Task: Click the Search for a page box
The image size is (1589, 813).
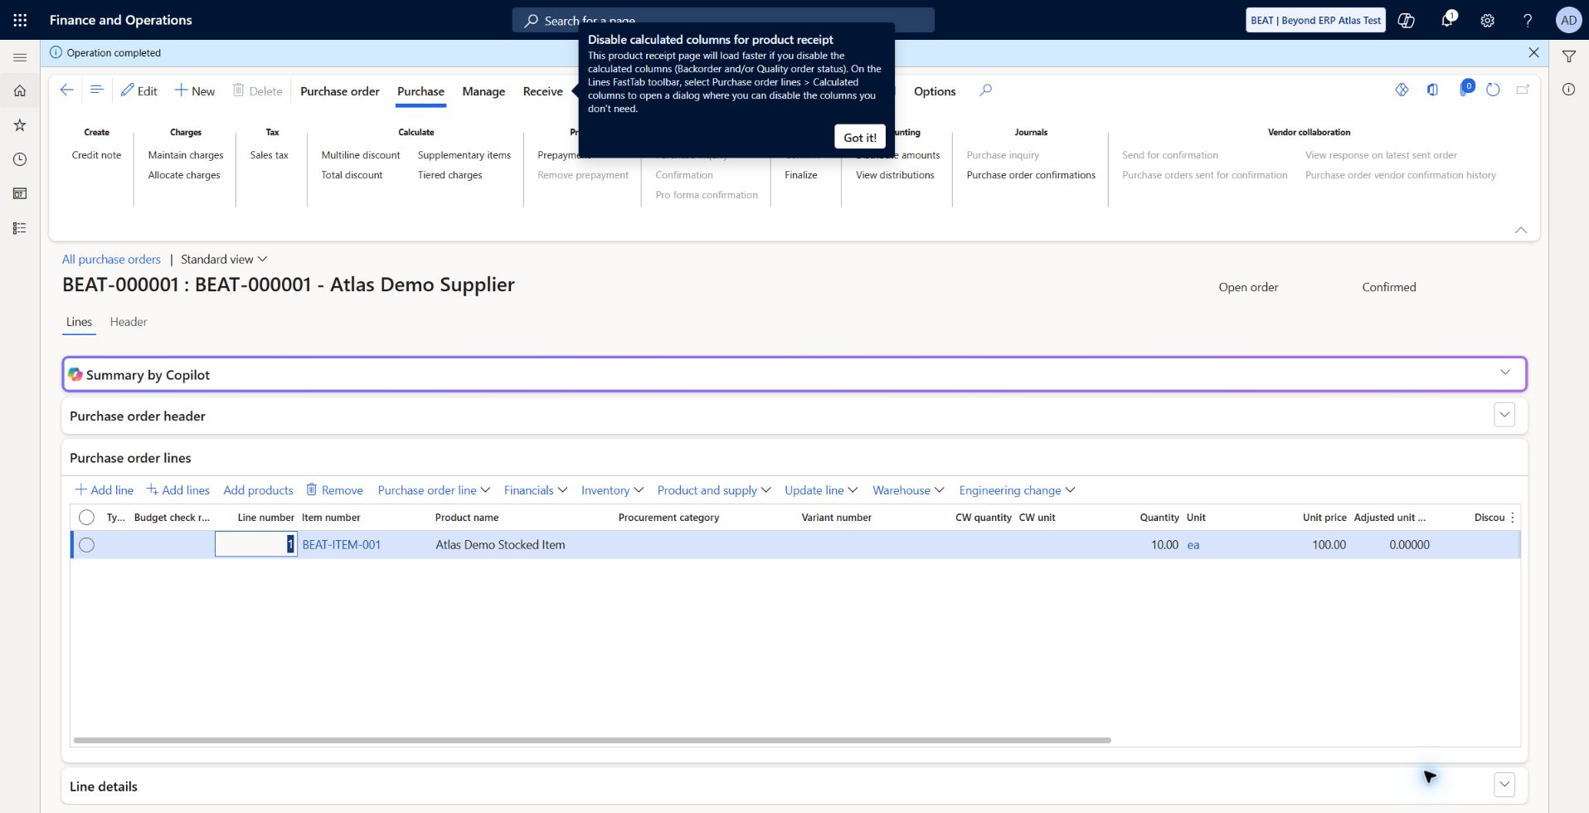Action: coord(723,20)
